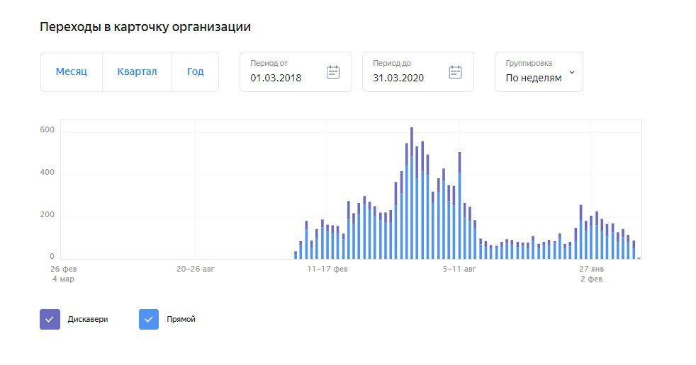
Task: Click the 400 y-axis value
Action: pyautogui.click(x=47, y=173)
